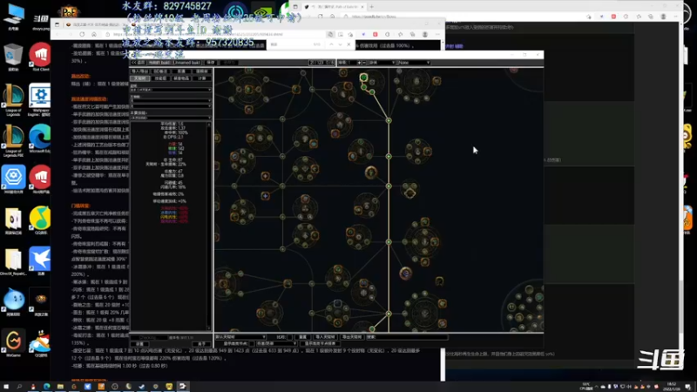Screen dimensions: 697x392
Task: Switch to the 装备物品 items tab
Action: [181, 78]
